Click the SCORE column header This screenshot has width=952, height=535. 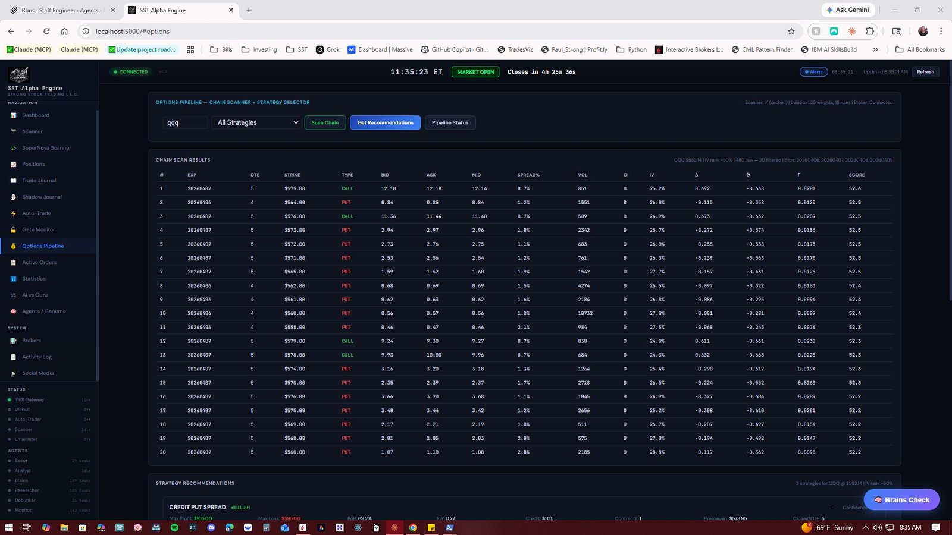click(x=857, y=175)
